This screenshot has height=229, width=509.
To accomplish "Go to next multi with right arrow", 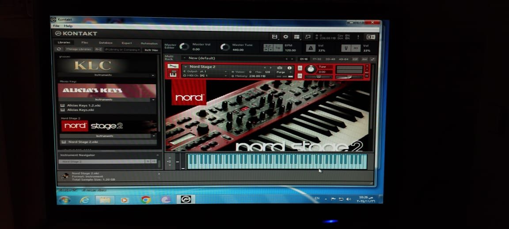I will click(x=292, y=59).
